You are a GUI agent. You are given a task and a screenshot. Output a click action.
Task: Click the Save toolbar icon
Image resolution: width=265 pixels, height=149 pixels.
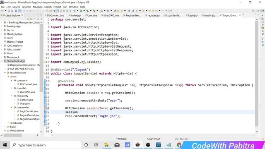click(x=9, y=11)
